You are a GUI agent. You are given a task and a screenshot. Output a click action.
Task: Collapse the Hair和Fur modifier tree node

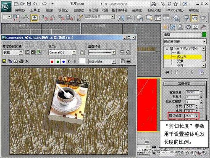(x=171, y=48)
